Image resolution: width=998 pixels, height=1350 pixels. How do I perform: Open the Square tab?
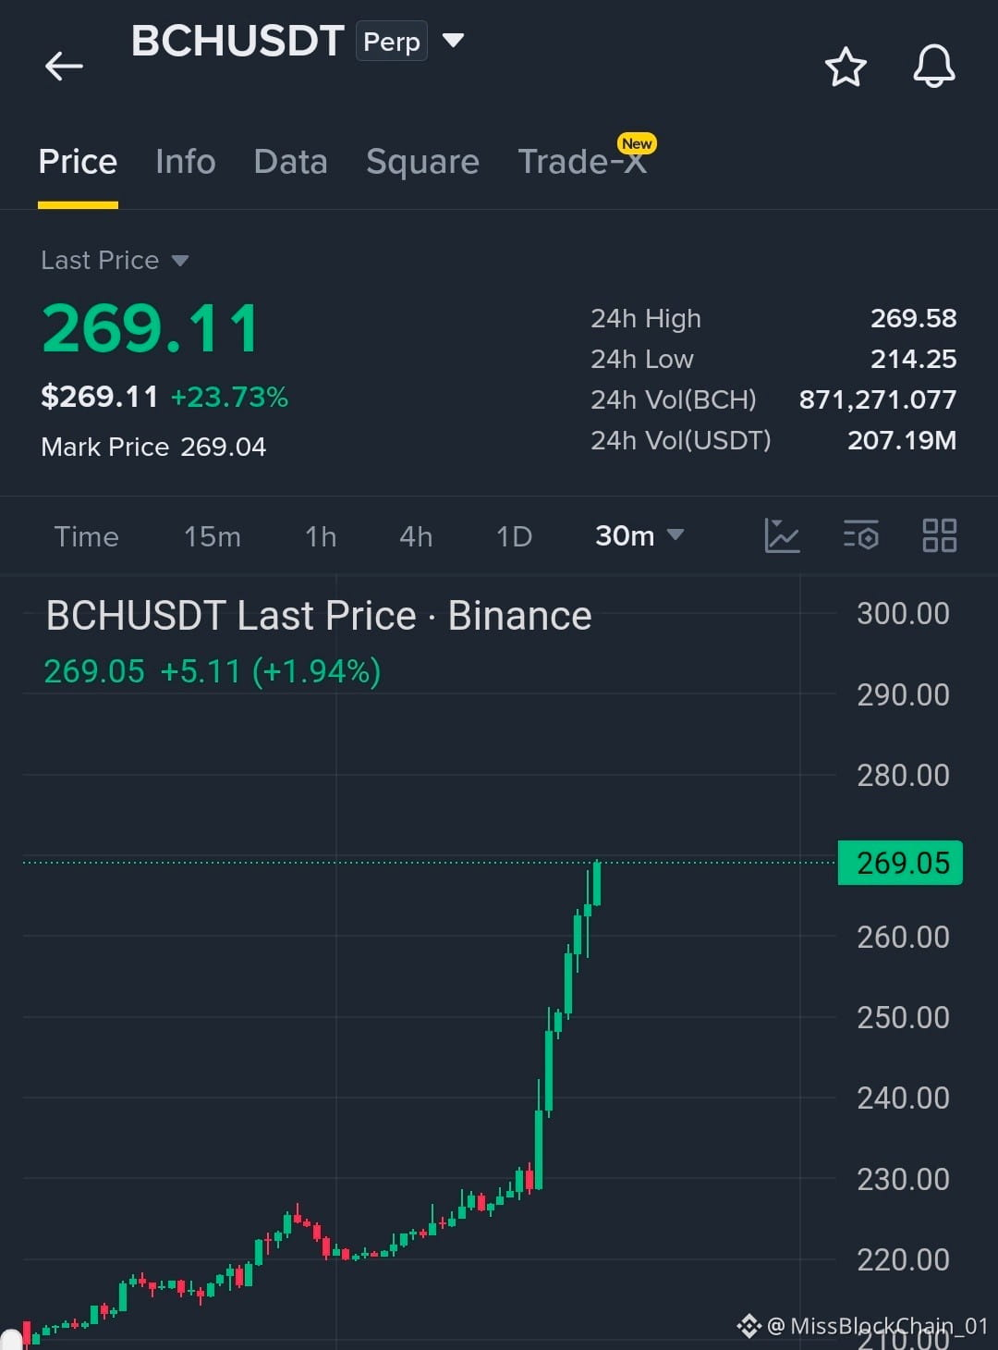(x=422, y=163)
